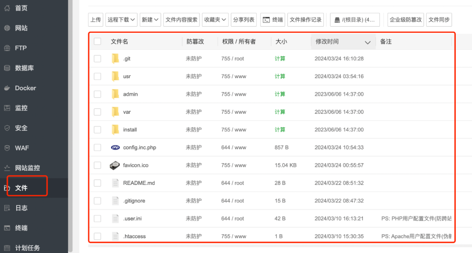Viewport: 472px width, 253px height.
Task: Click the sidebar vertical scrollbar
Action: pos(70,126)
